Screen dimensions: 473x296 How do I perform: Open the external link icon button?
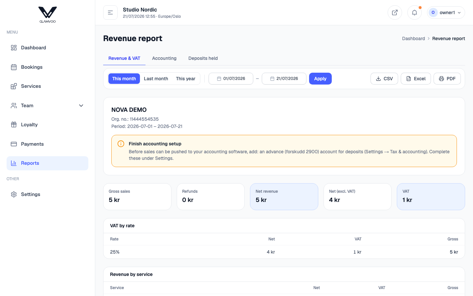point(395,12)
